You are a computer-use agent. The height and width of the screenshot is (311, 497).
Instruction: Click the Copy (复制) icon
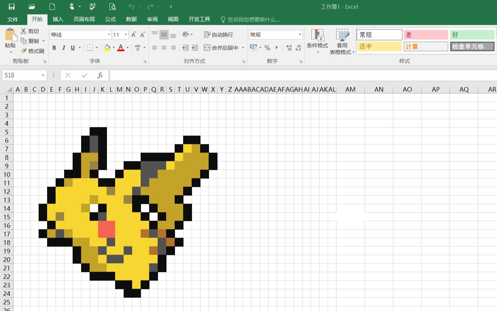[x=24, y=41]
